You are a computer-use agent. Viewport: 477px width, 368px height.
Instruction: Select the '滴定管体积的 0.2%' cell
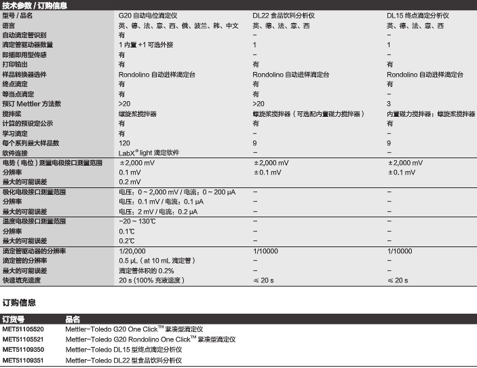147,271
